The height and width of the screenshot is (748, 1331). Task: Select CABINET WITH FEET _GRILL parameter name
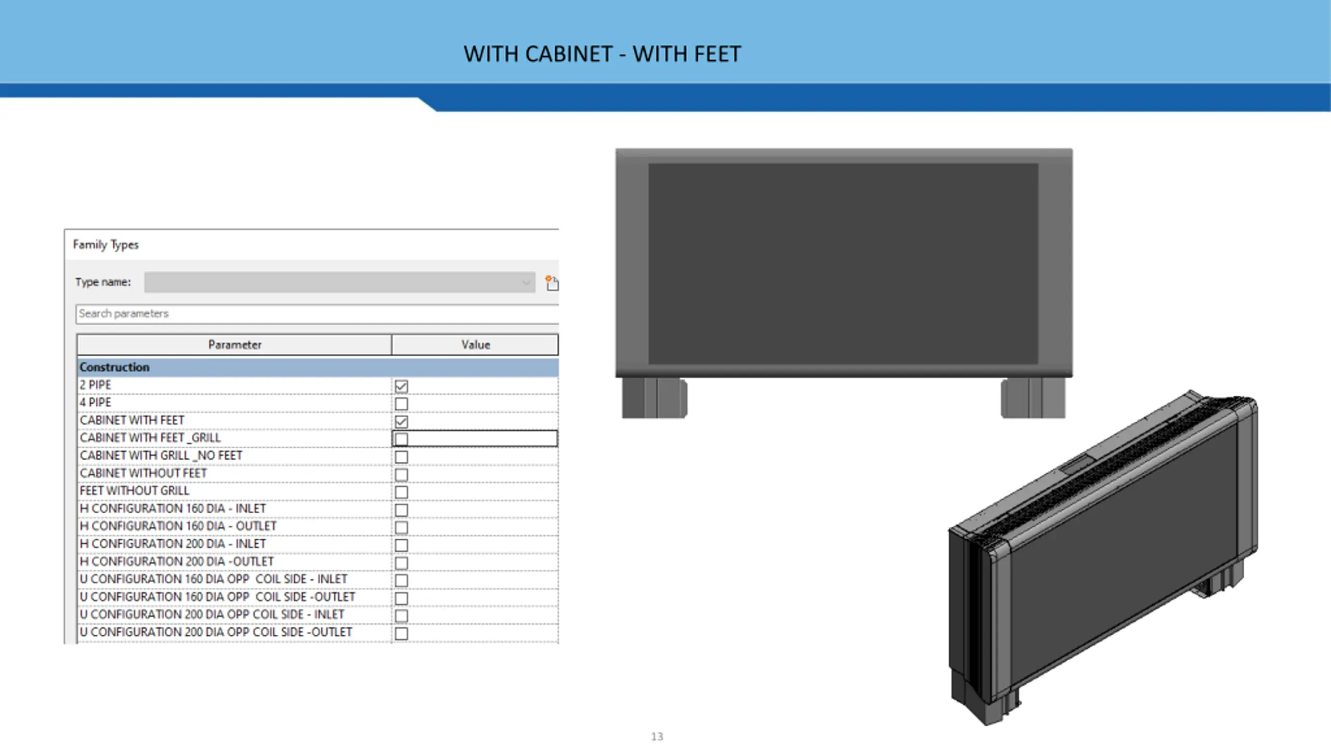pos(150,438)
